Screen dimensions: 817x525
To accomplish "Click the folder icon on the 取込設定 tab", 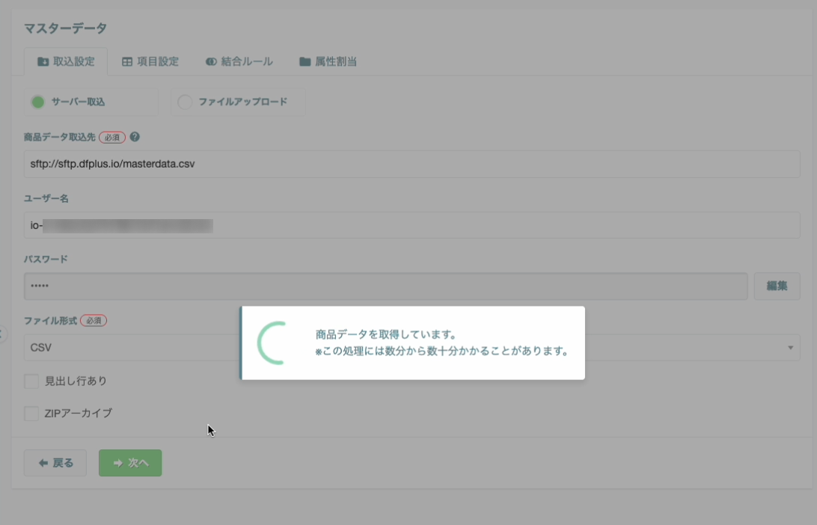I will 42,62.
